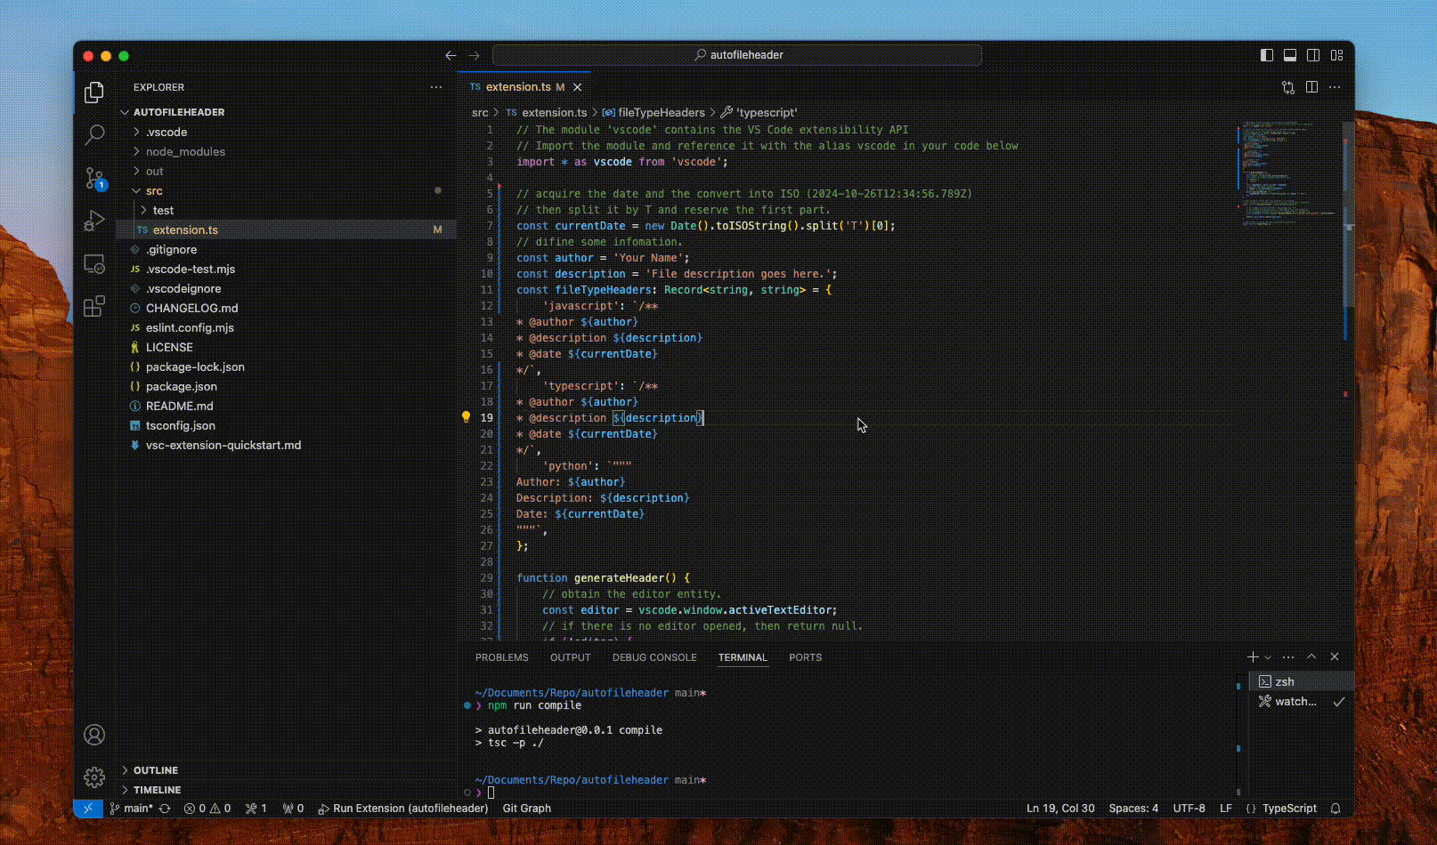The width and height of the screenshot is (1437, 845).
Task: Open the Run and Debug view
Action: (x=94, y=221)
